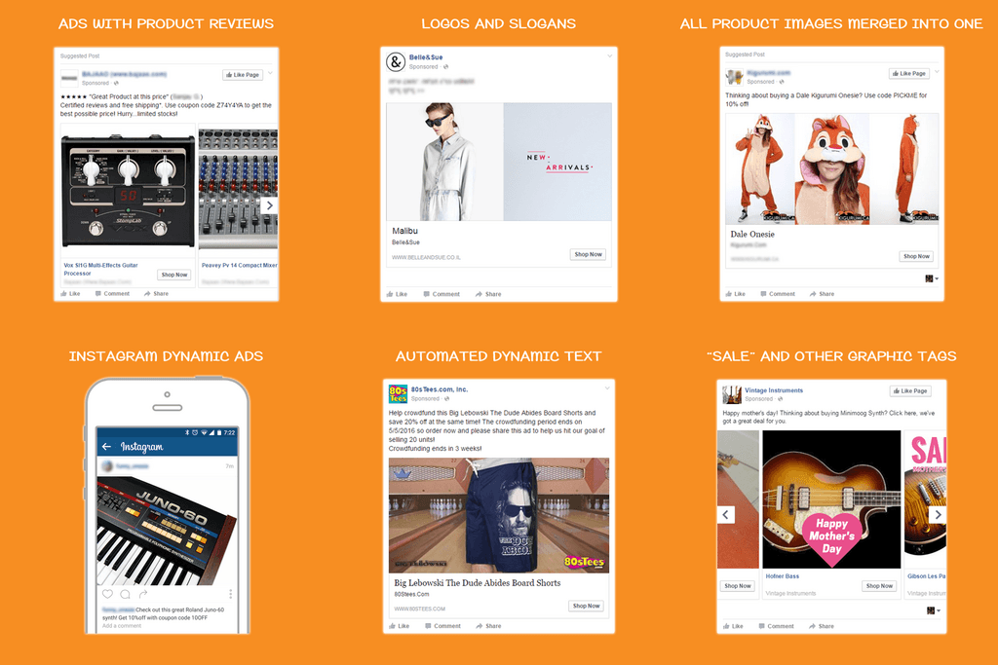Expand the Belle&Sue post options chevron
Screen dimensions: 998x665
coord(609,55)
